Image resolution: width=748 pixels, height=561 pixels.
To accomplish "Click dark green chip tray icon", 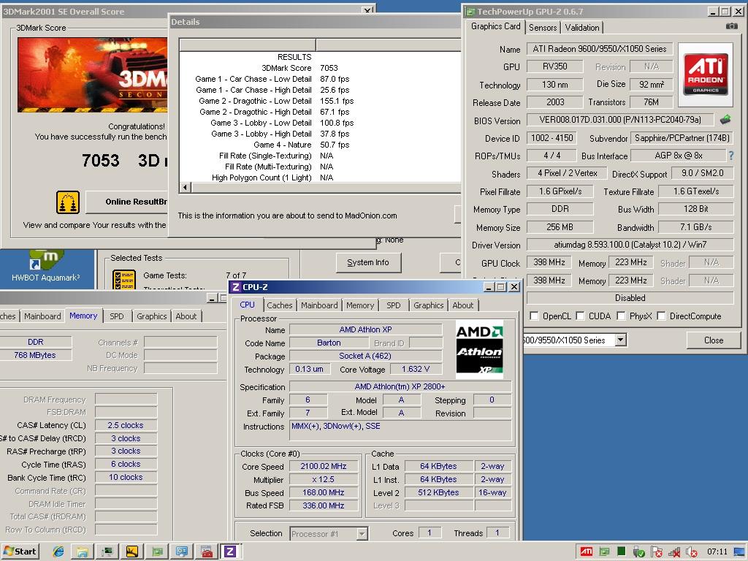I will point(621,552).
